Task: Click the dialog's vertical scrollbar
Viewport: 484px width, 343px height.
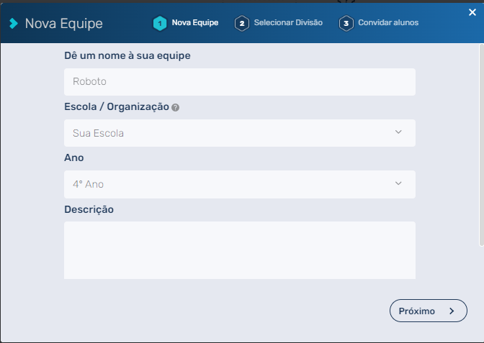Action: tap(481, 144)
